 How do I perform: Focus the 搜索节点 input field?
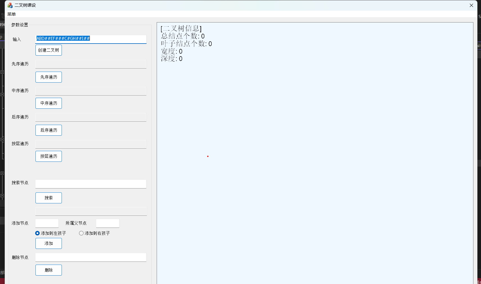pos(91,184)
